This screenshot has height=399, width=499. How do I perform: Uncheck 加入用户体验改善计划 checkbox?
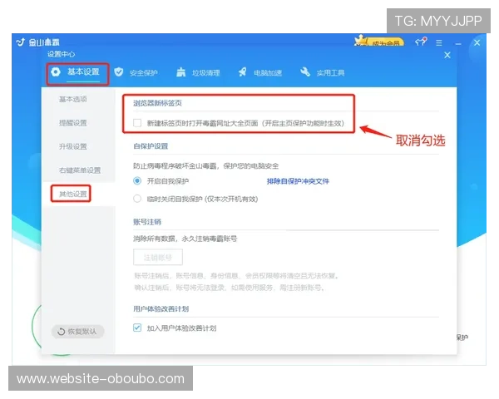tap(137, 328)
